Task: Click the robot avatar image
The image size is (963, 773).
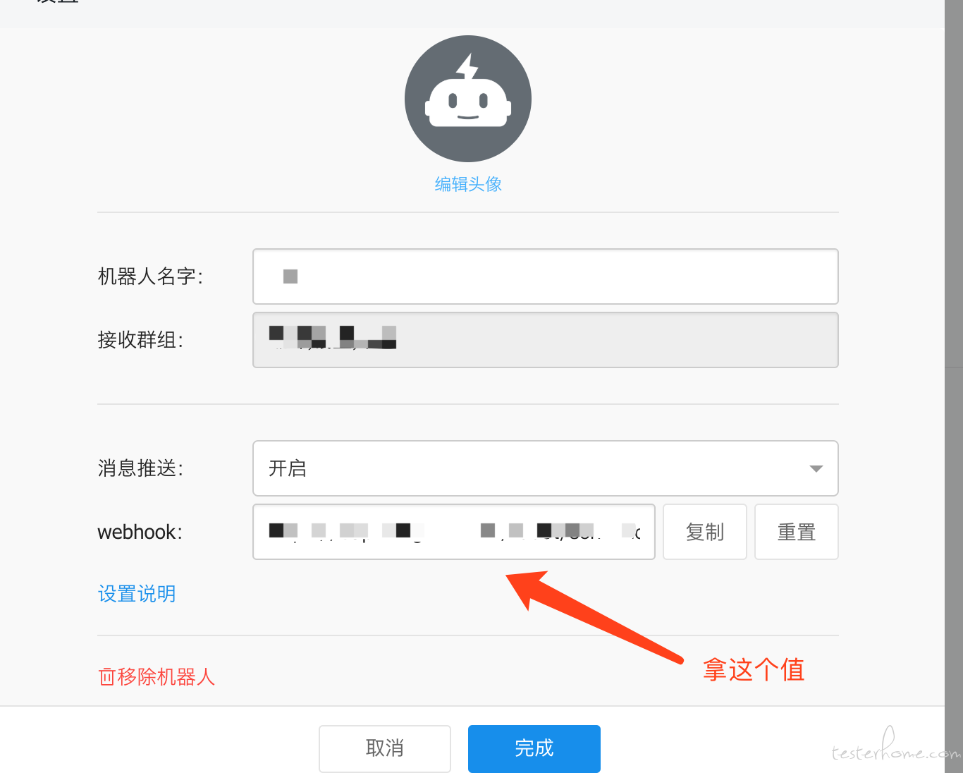Action: [x=468, y=99]
